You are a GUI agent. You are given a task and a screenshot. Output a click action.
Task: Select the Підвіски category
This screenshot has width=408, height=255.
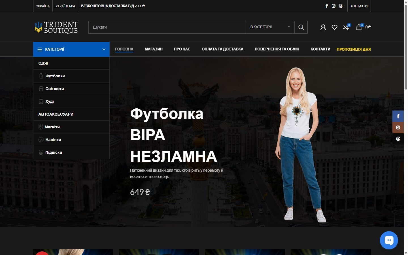[71, 152]
